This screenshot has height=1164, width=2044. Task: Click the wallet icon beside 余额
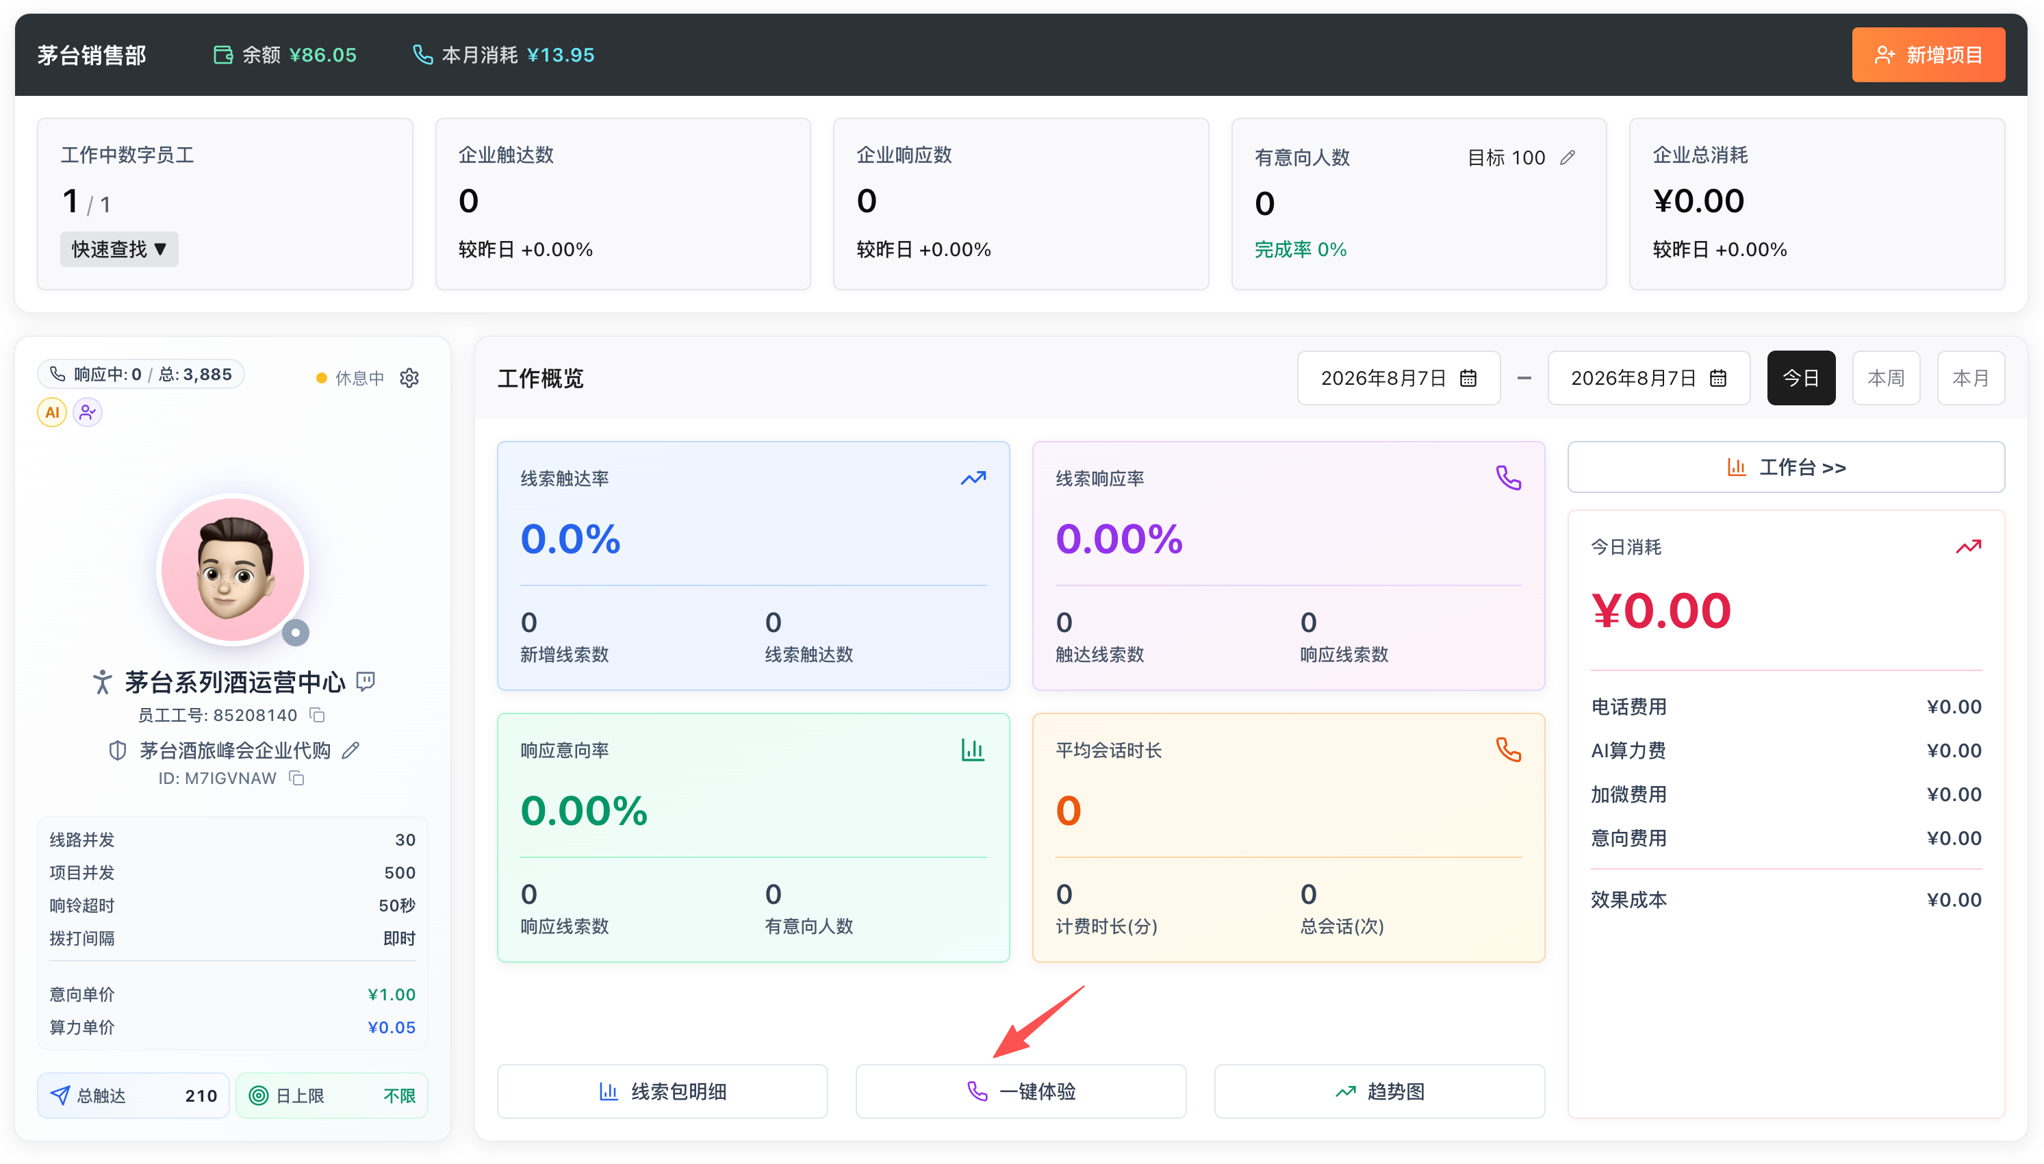point(223,54)
